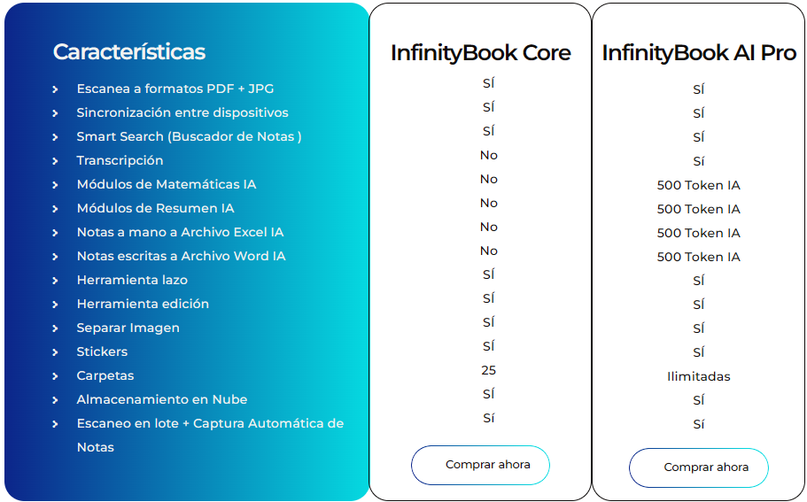807x502 pixels.
Task: Click the chevron icon next to Stickers
Action: [55, 352]
